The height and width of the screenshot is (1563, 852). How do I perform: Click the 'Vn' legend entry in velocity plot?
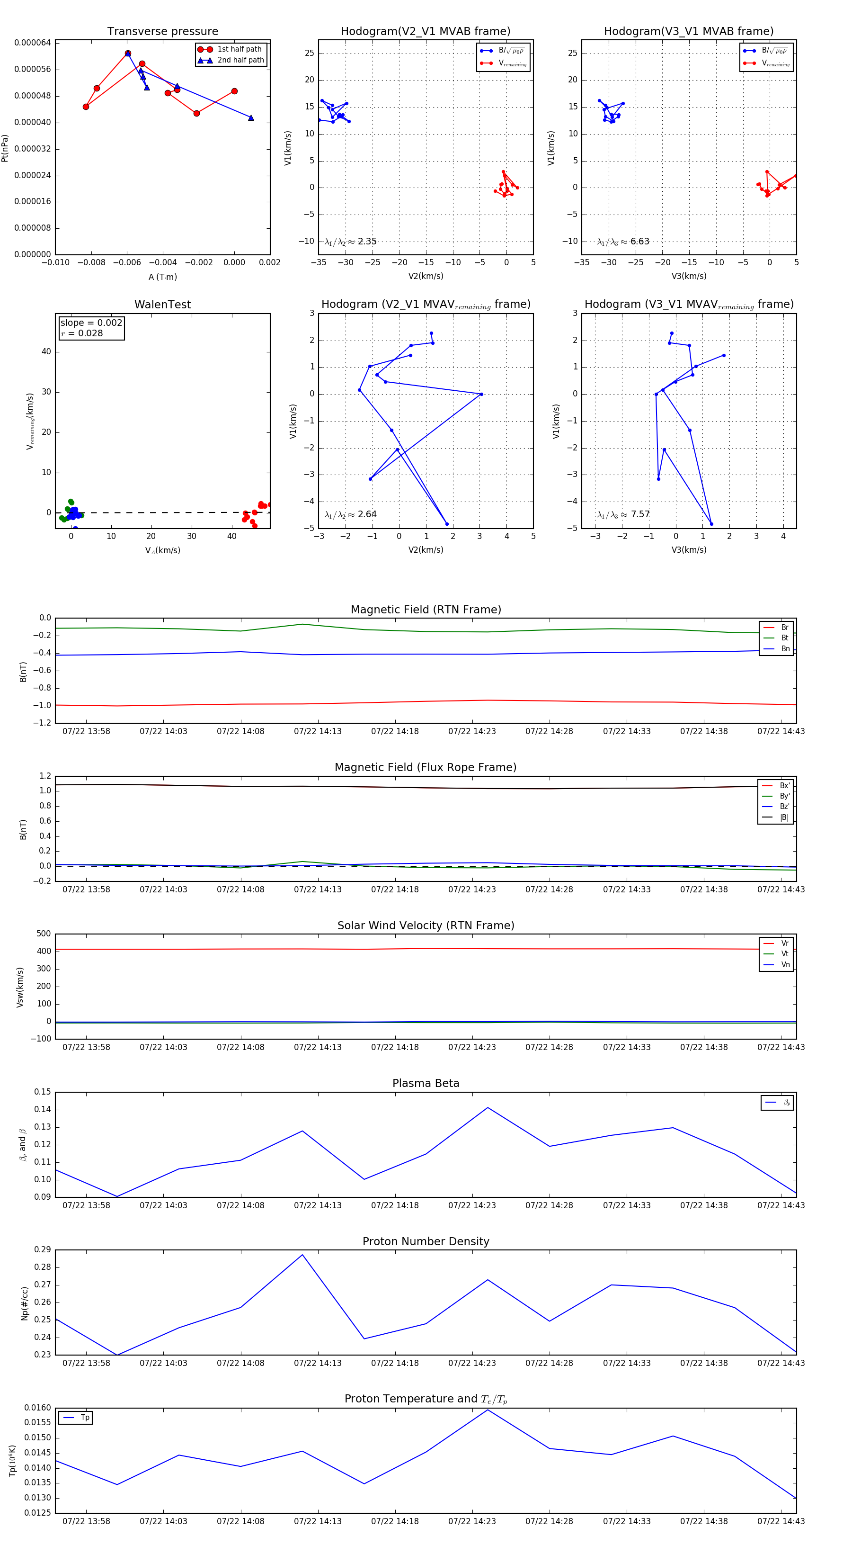776,965
